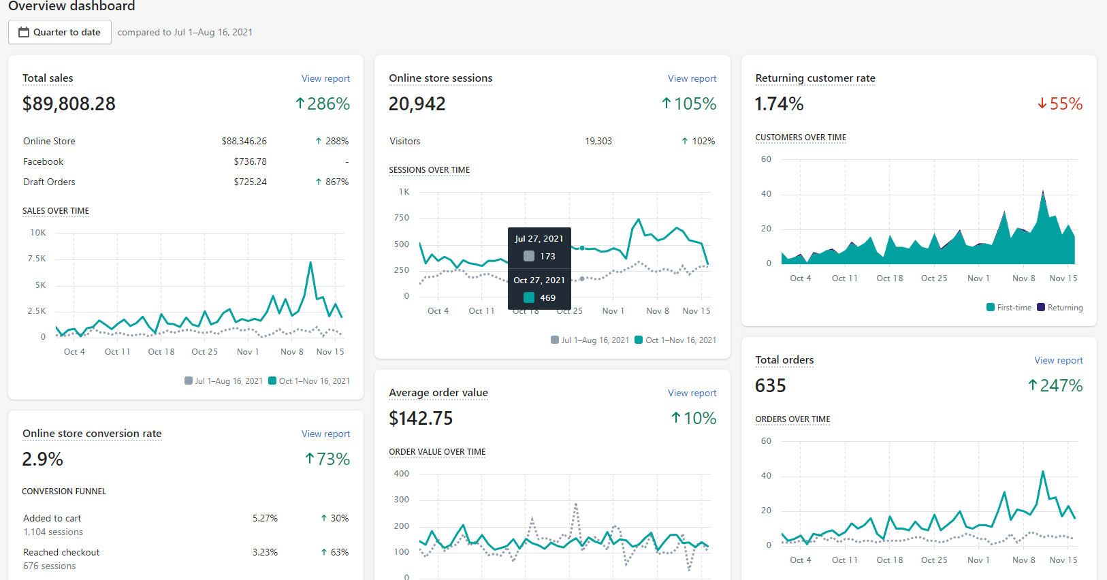Open View report for Online store sessions
The width and height of the screenshot is (1107, 580).
[692, 78]
